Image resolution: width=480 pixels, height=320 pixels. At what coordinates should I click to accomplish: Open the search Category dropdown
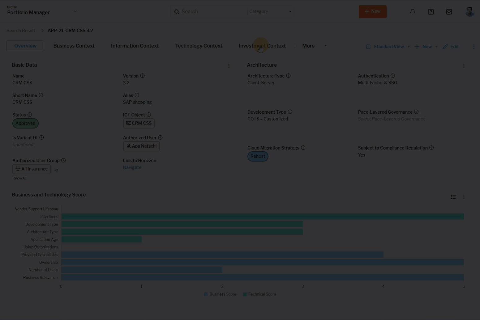pos(270,11)
